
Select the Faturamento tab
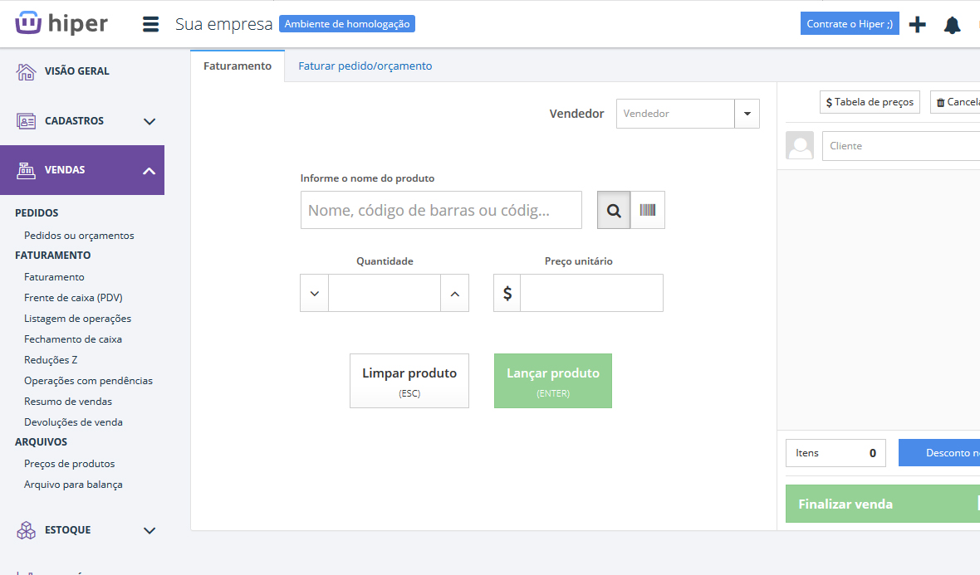click(x=238, y=66)
